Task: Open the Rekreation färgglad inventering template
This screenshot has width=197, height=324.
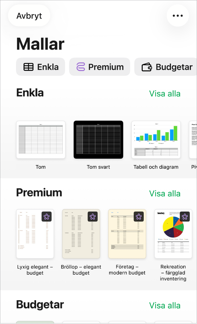Action: 173,234
